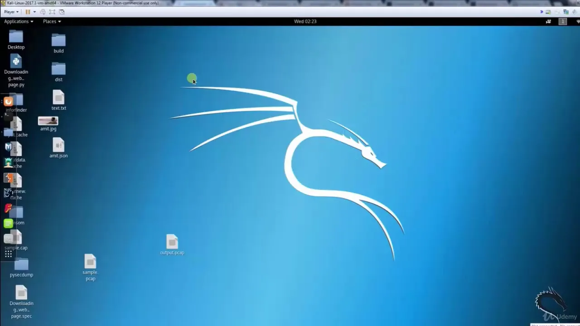Image resolution: width=580 pixels, height=326 pixels.
Task: Select the pysecdump folder
Action: (x=21, y=267)
